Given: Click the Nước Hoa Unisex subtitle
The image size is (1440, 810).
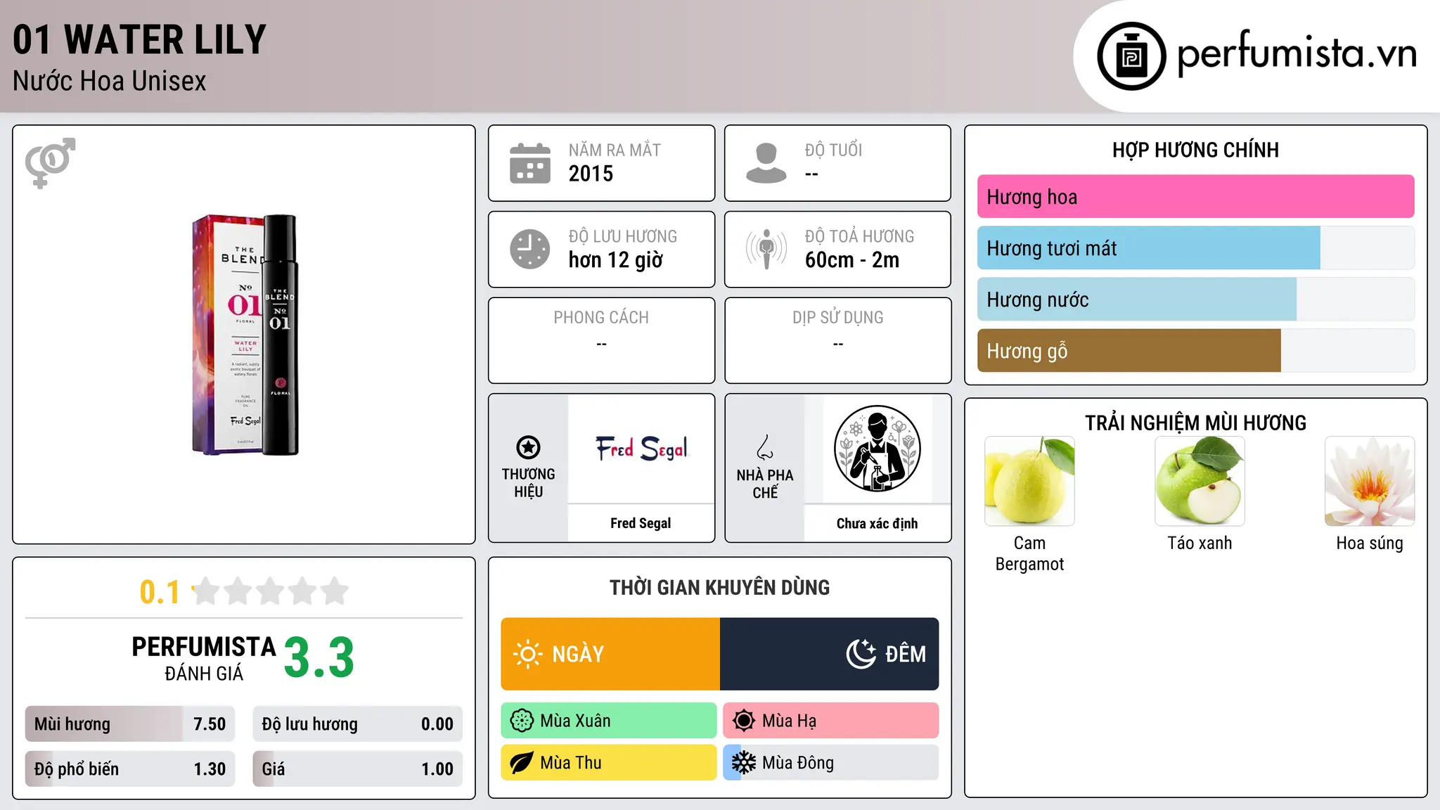Looking at the screenshot, I should 110,82.
